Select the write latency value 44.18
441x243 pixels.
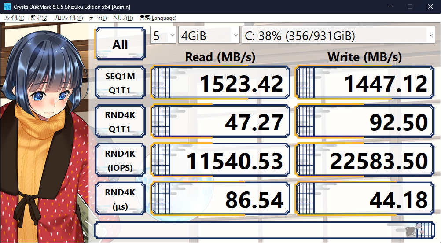(x=364, y=199)
